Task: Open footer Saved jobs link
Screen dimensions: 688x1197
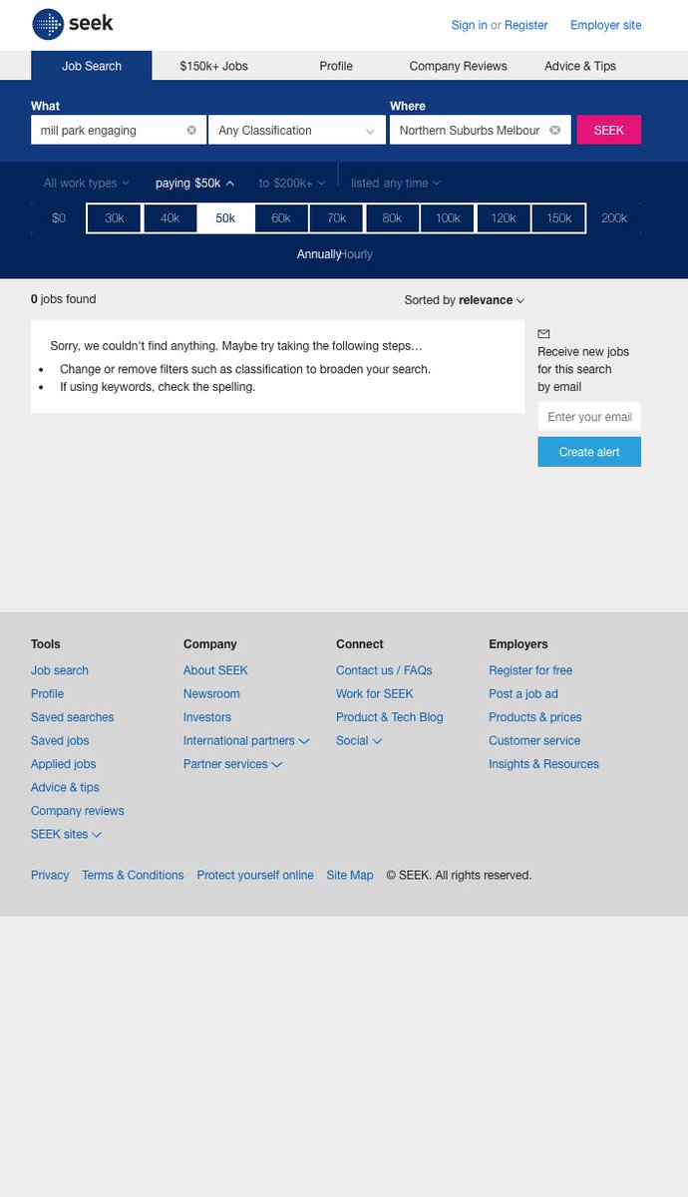Action: pos(60,740)
